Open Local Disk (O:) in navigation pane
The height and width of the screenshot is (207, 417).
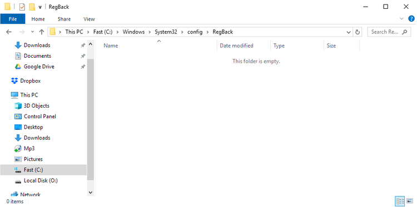pos(41,181)
